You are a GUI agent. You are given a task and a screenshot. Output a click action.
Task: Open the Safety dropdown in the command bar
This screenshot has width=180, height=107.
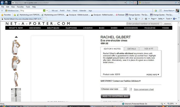161,19
